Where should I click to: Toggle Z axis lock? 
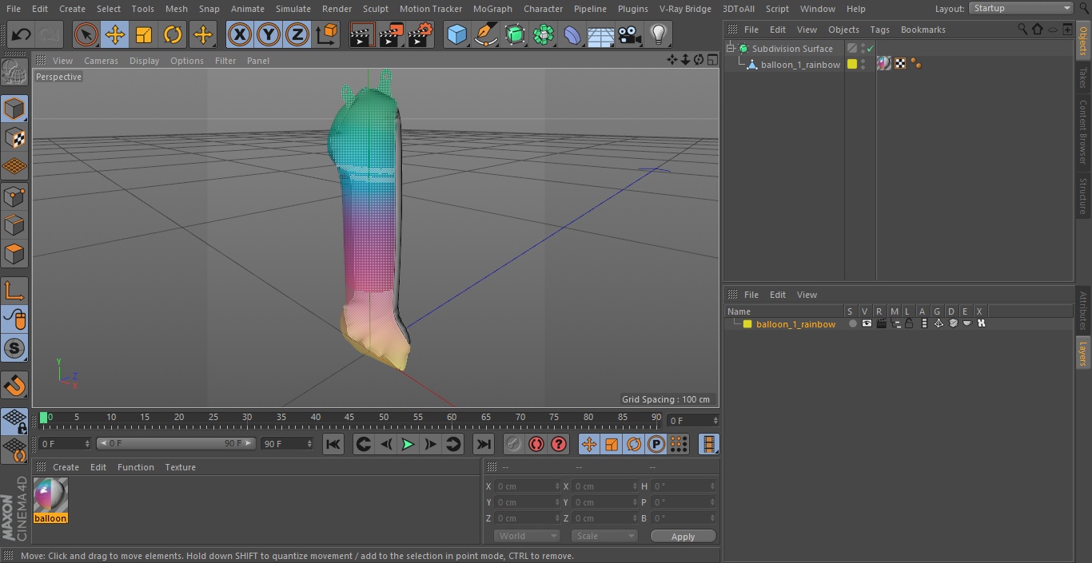297,35
